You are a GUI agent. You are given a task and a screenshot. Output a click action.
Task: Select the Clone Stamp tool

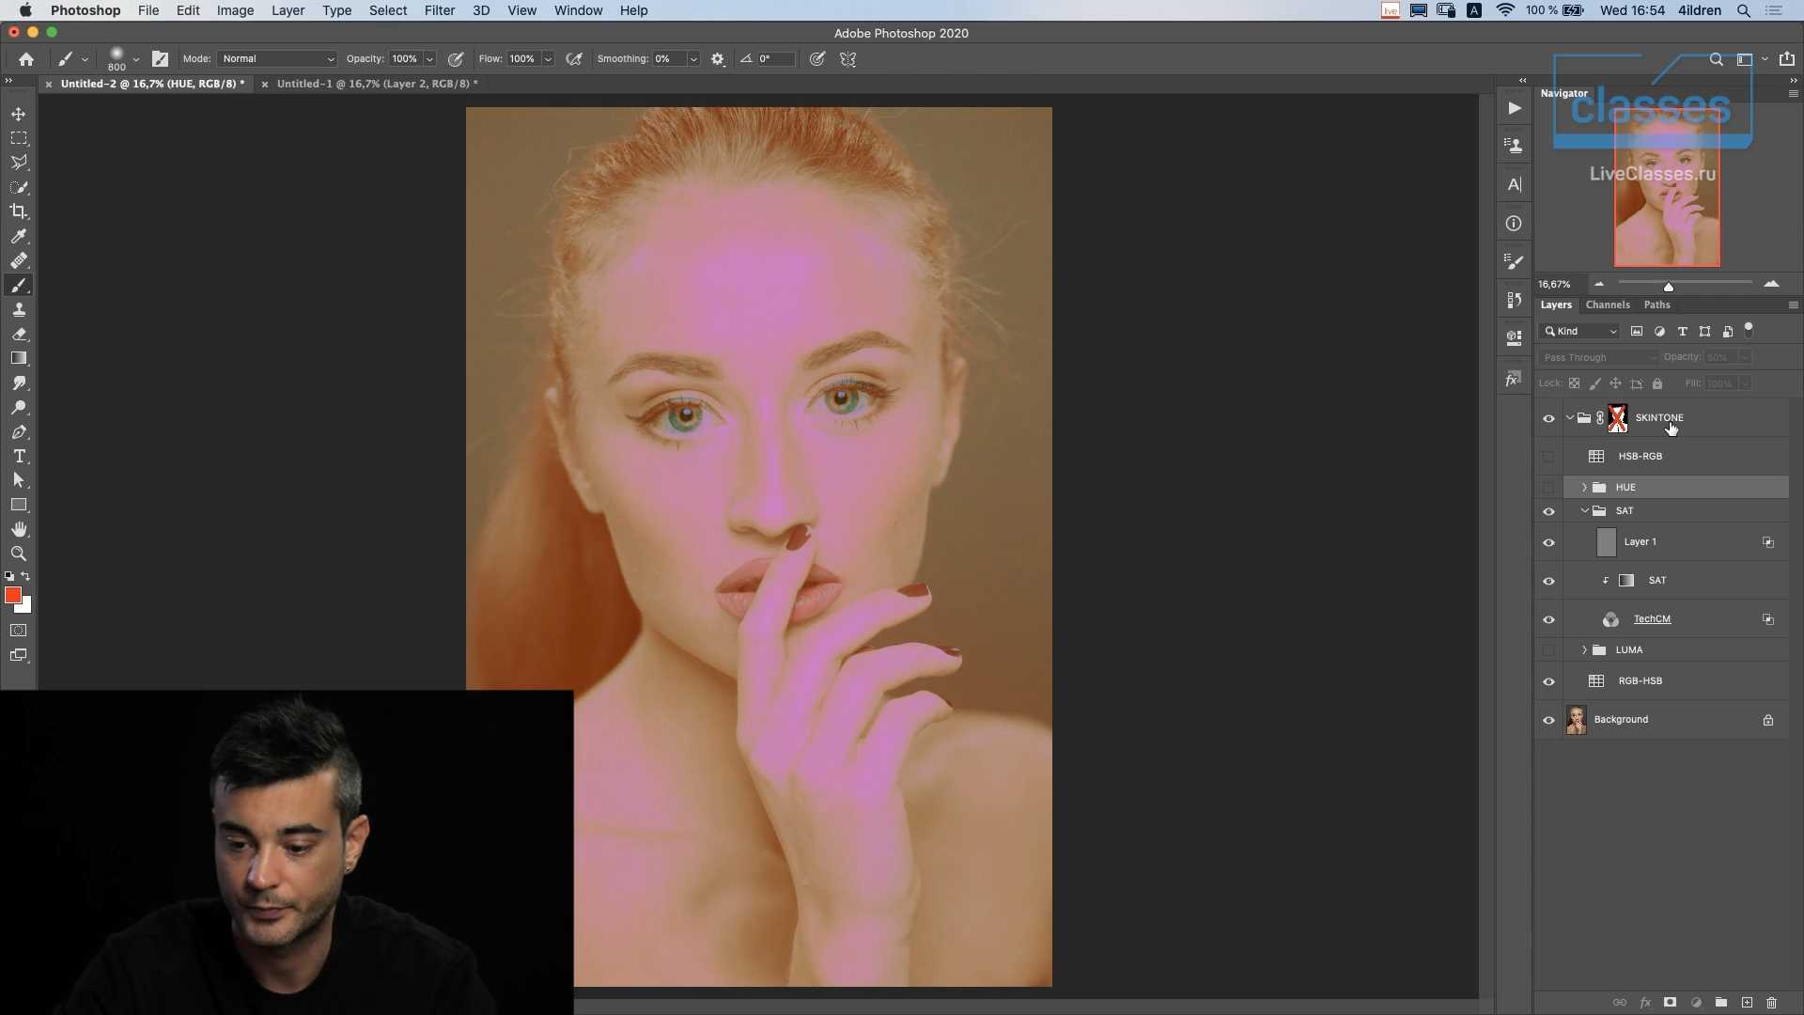tap(19, 310)
